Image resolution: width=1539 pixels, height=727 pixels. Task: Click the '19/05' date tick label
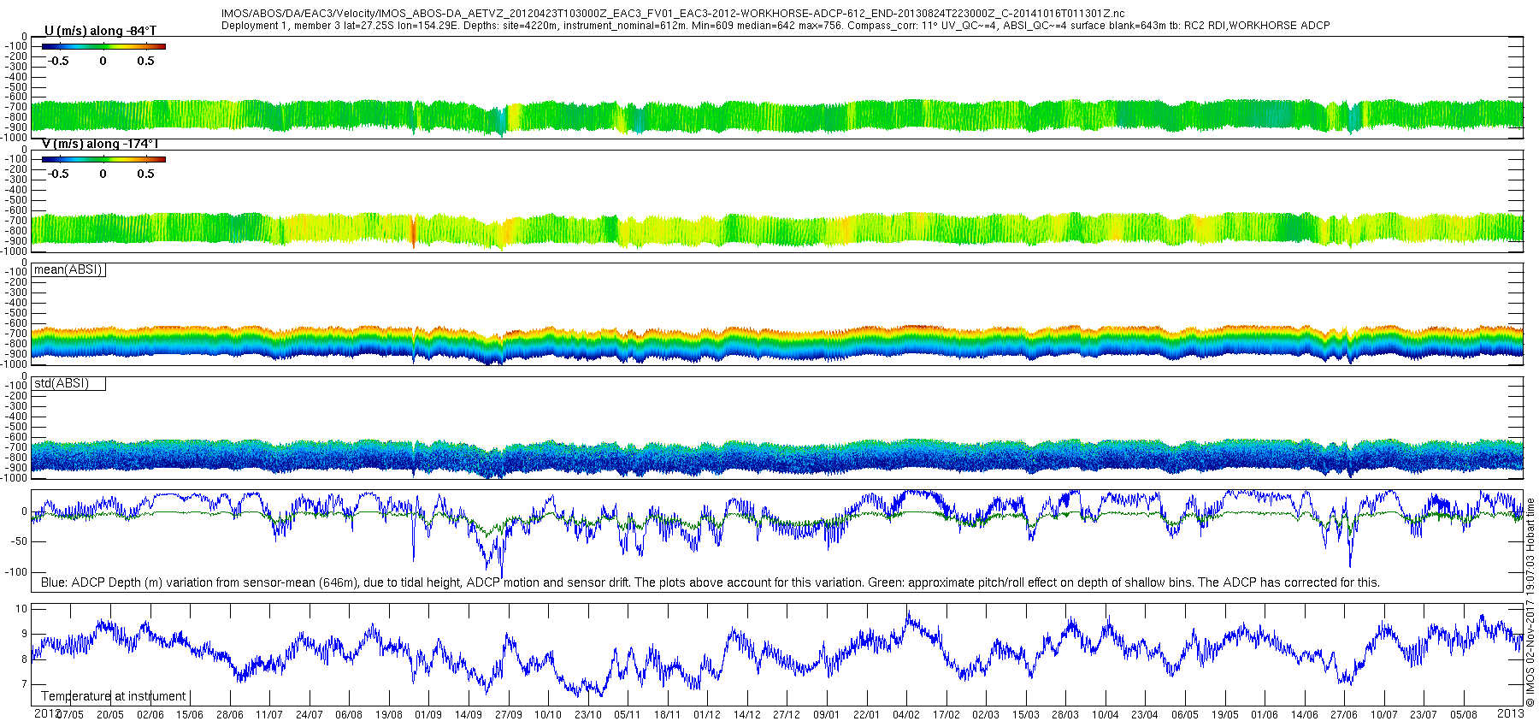1225,715
